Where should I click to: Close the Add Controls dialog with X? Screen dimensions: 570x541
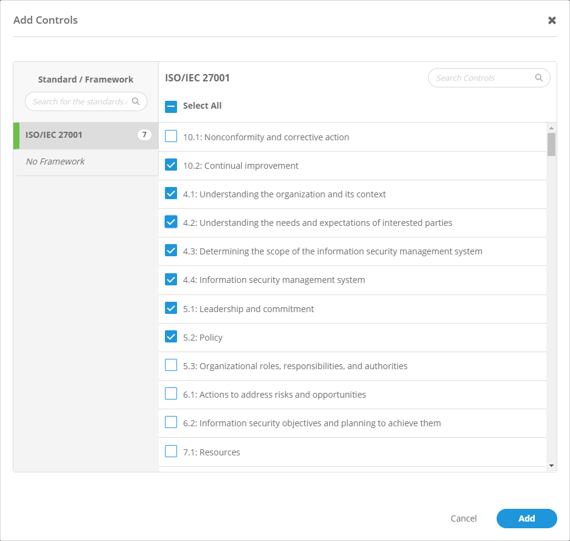coord(552,21)
